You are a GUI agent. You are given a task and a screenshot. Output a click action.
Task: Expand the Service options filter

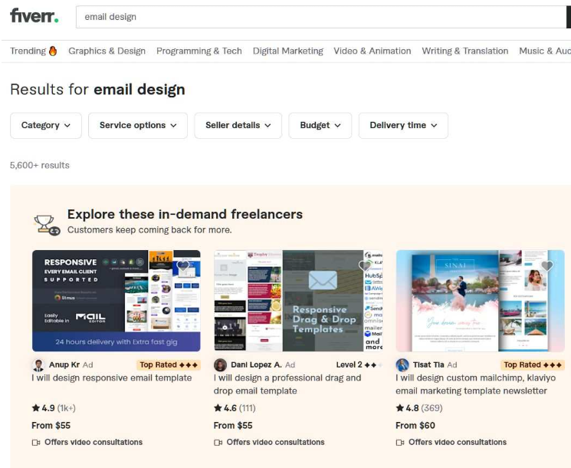pos(138,125)
